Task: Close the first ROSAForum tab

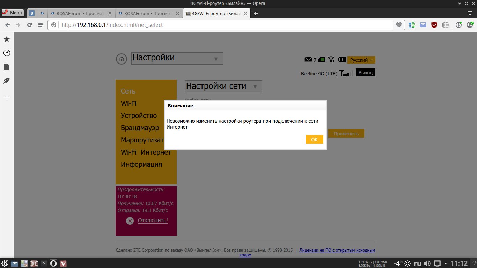Action: 110,14
